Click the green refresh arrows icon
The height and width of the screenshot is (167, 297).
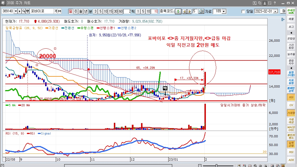coord(178,11)
